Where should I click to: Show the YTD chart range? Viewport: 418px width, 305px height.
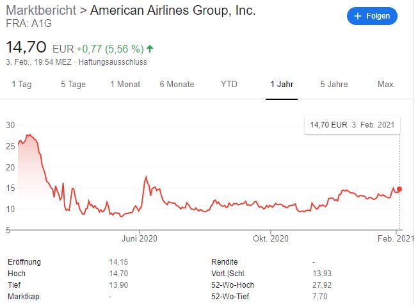229,85
